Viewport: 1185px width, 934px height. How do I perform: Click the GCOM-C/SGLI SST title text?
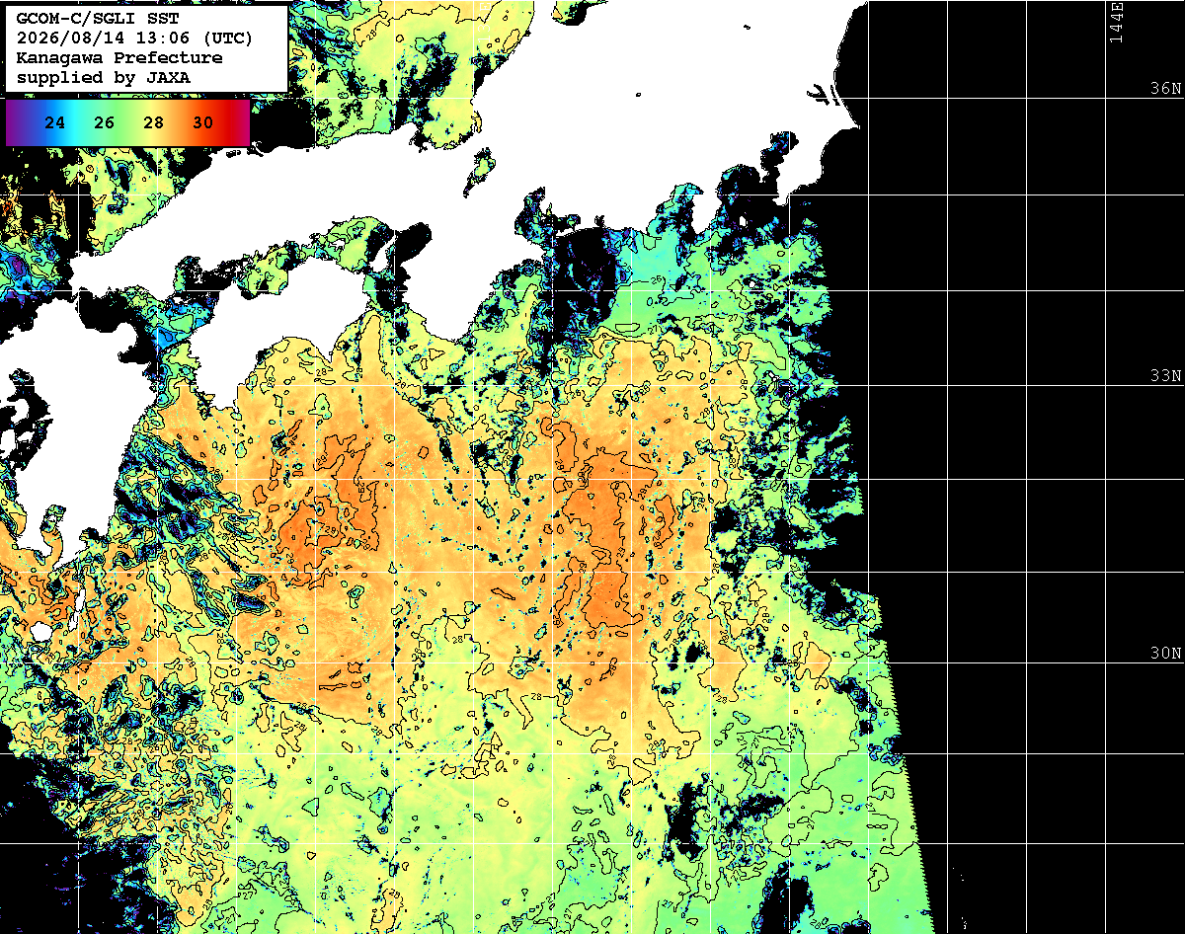98,19
